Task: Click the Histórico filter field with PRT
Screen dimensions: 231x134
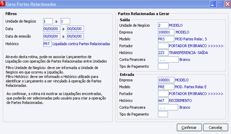Action: (47, 44)
